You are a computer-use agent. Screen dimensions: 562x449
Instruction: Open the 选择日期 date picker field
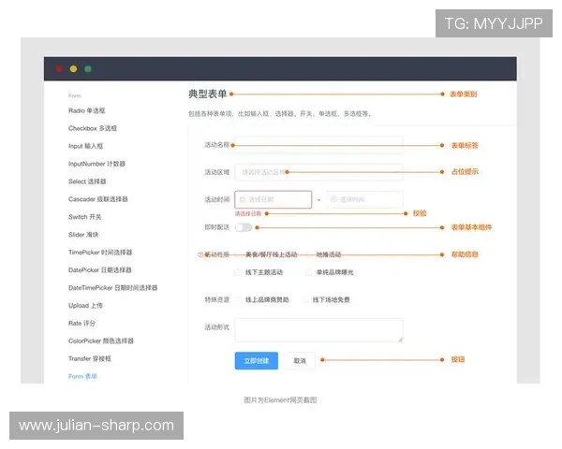click(274, 199)
